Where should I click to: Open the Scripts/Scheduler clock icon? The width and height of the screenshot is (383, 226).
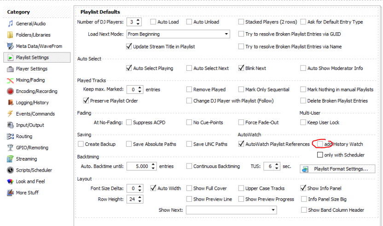10,170
